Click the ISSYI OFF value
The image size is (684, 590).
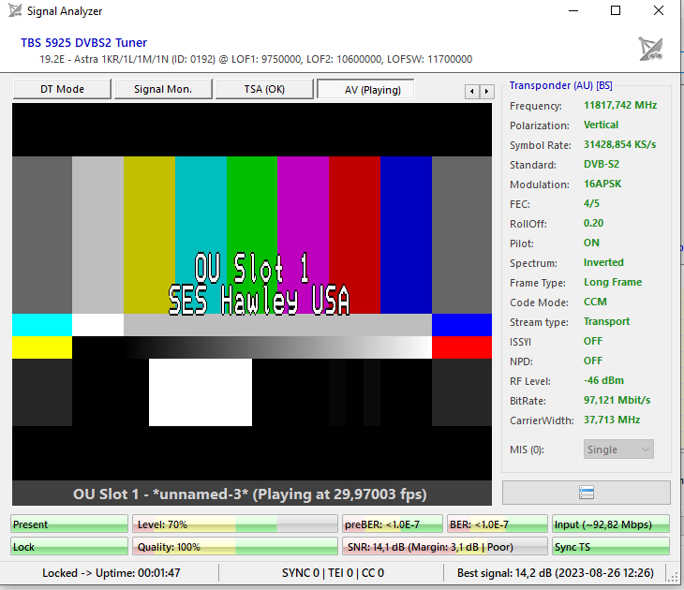click(x=593, y=341)
